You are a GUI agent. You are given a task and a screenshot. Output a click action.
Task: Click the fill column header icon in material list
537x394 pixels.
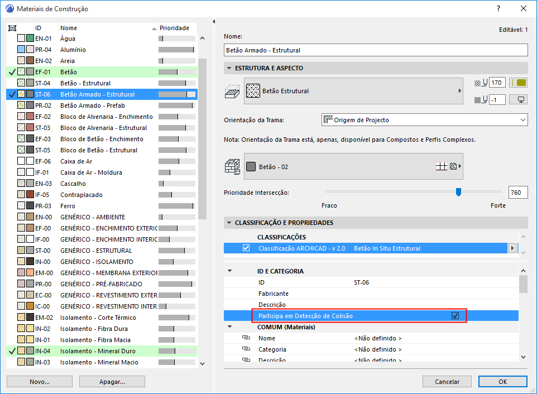point(12,28)
